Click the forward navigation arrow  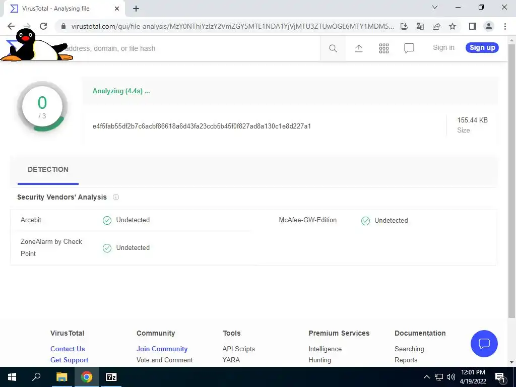pyautogui.click(x=27, y=26)
